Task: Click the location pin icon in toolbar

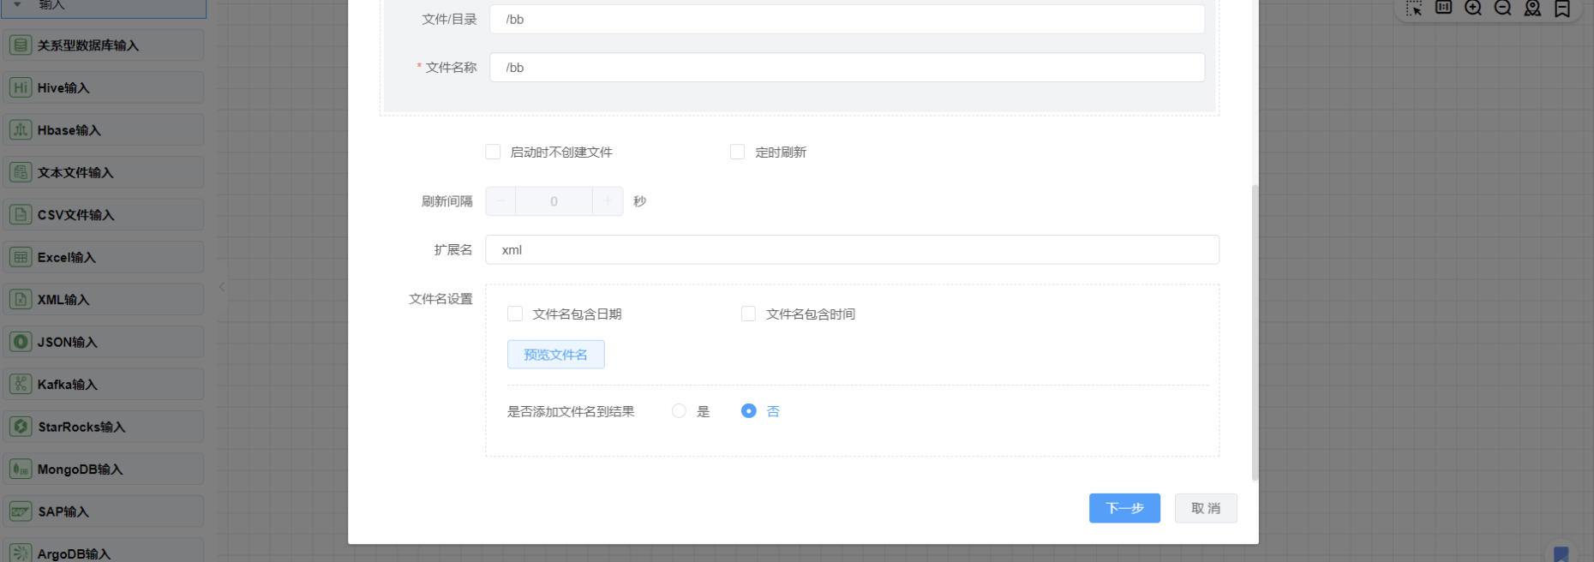Action: pos(1532,8)
